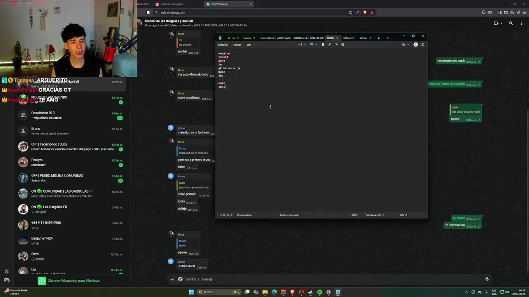The height and width of the screenshot is (297, 529).
Task: Close the WhatsApp browser tab
Action: pos(250,4)
